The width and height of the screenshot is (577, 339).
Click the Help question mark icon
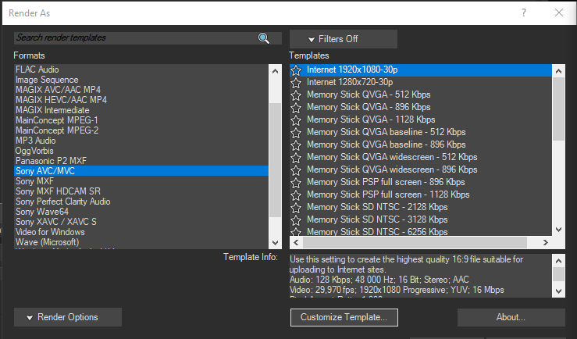click(x=524, y=12)
